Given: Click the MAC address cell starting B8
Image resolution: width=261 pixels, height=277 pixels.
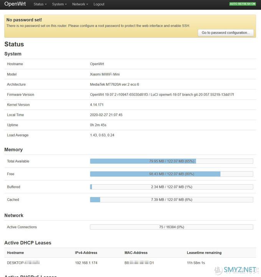Looking at the screenshot, I should (x=139, y=263).
